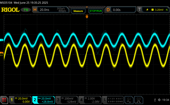Open channel 3 200mV scale setting
170x105 pixels.
pyautogui.click(x=69, y=99)
